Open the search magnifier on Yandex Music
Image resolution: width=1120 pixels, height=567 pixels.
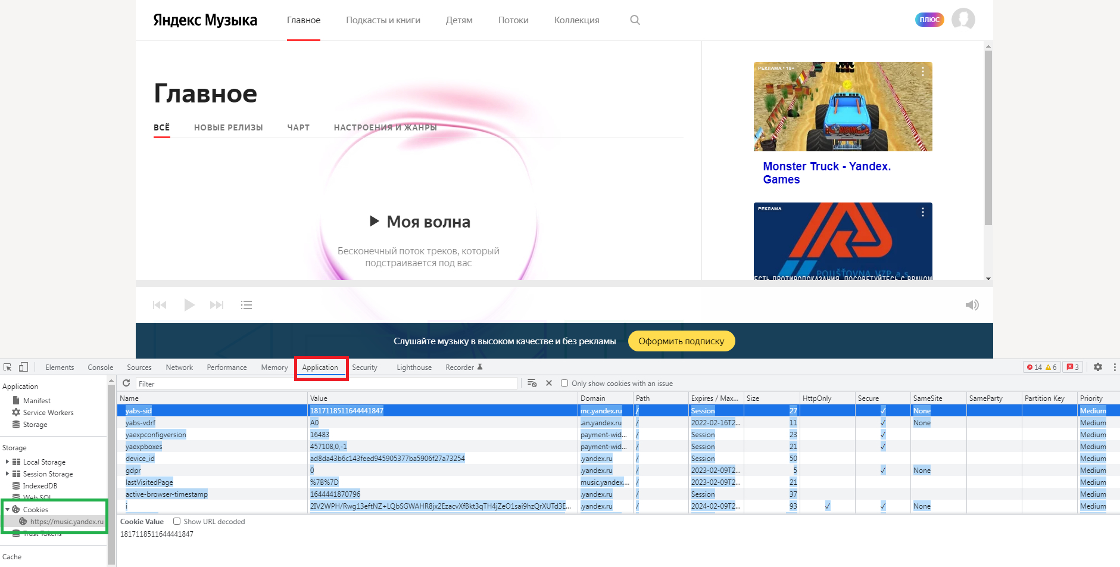[x=635, y=20]
